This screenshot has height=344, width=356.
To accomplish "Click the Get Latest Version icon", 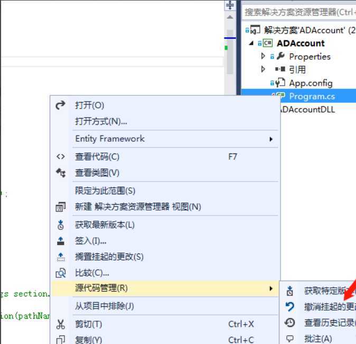I will [x=61, y=225].
